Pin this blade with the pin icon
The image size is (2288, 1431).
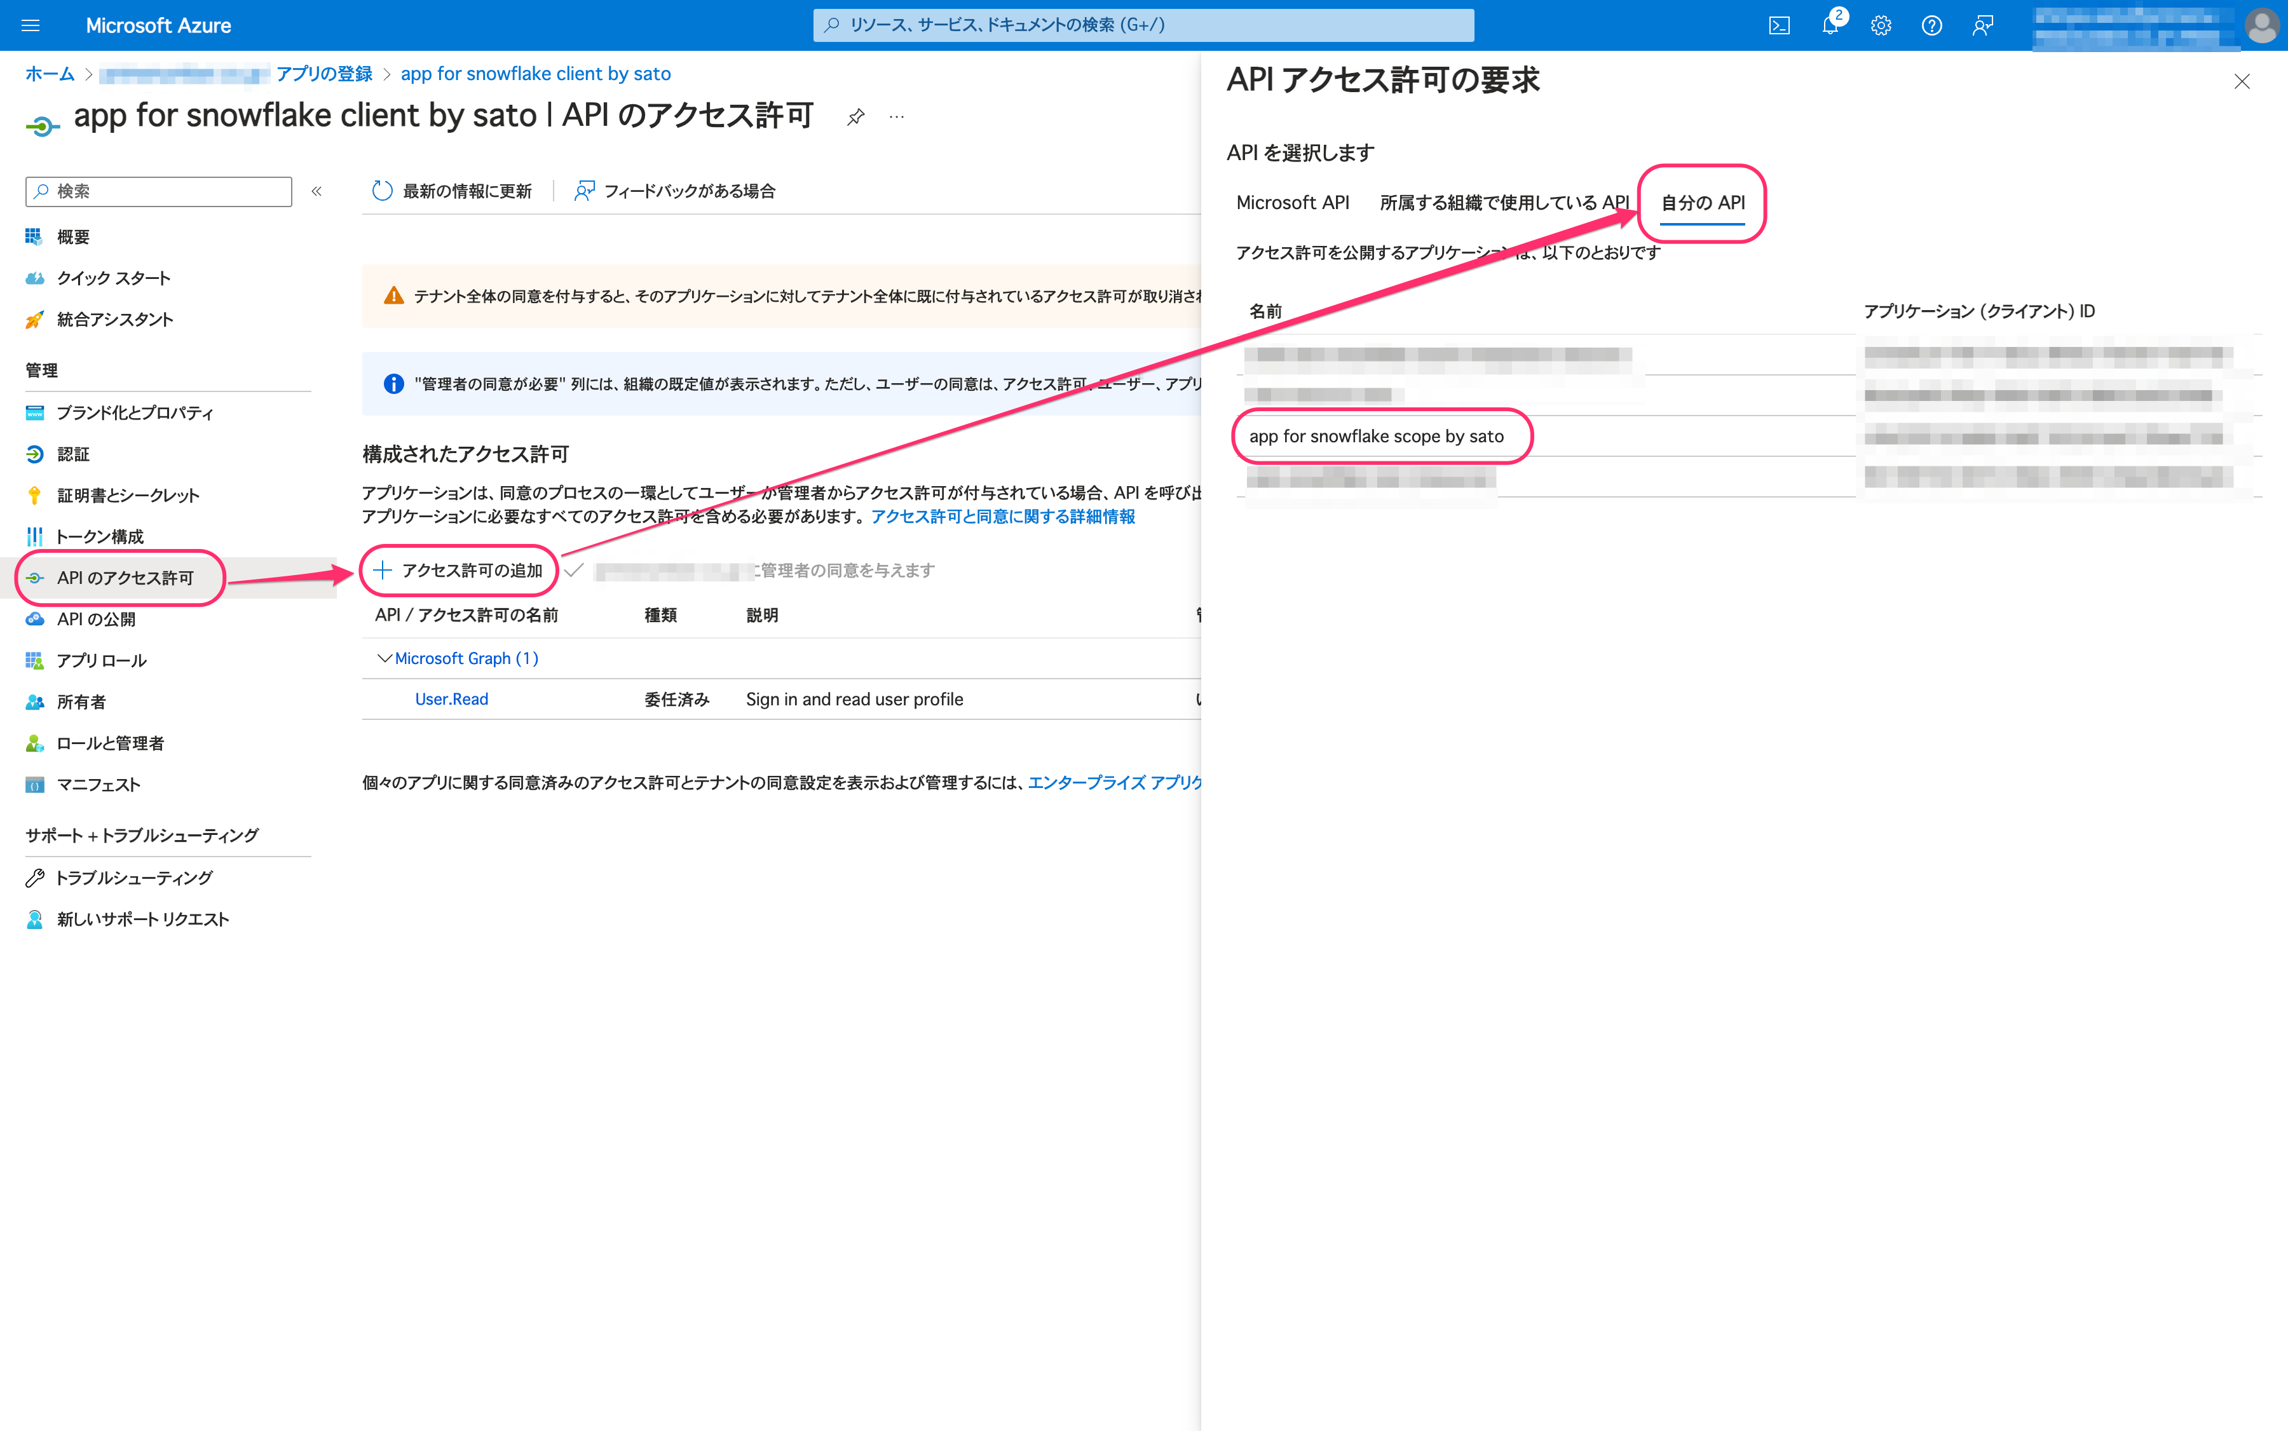pyautogui.click(x=855, y=116)
